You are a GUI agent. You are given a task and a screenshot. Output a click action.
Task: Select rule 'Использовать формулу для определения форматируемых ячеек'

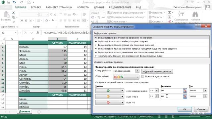[151, 56]
